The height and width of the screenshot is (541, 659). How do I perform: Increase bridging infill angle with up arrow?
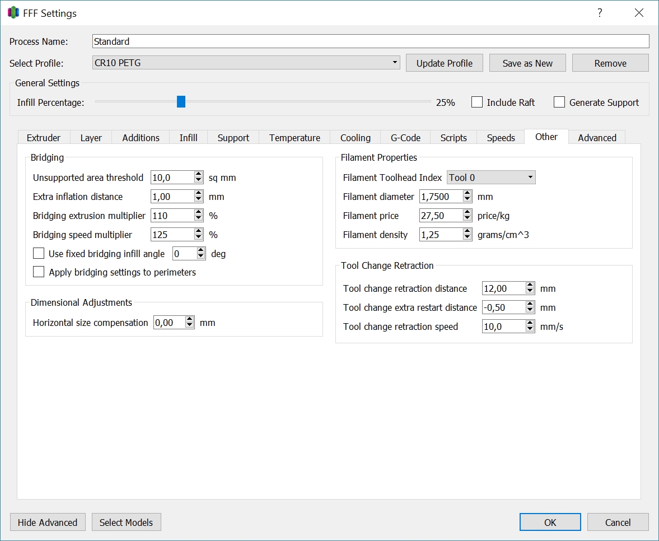pyautogui.click(x=201, y=250)
